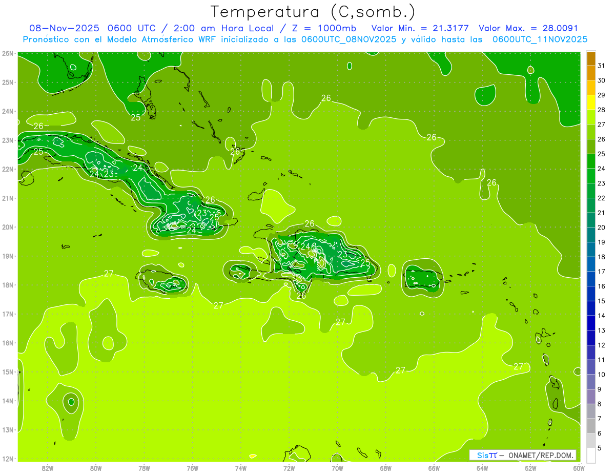The height and width of the screenshot is (475, 615).
Task: Click the "18" label on the color scale
Action: 601,257
